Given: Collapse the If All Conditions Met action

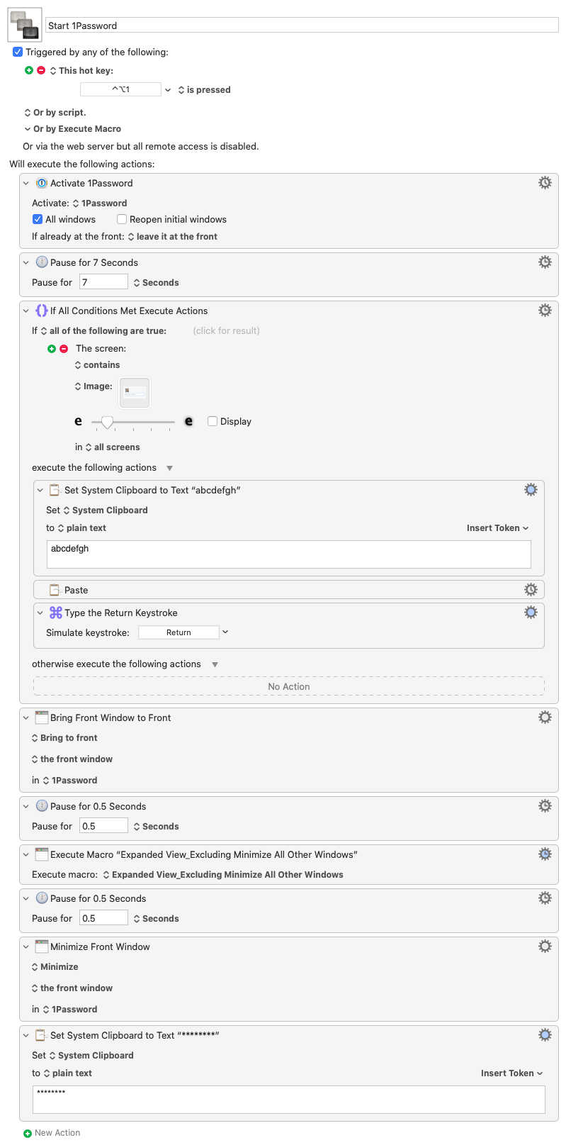Looking at the screenshot, I should point(26,311).
